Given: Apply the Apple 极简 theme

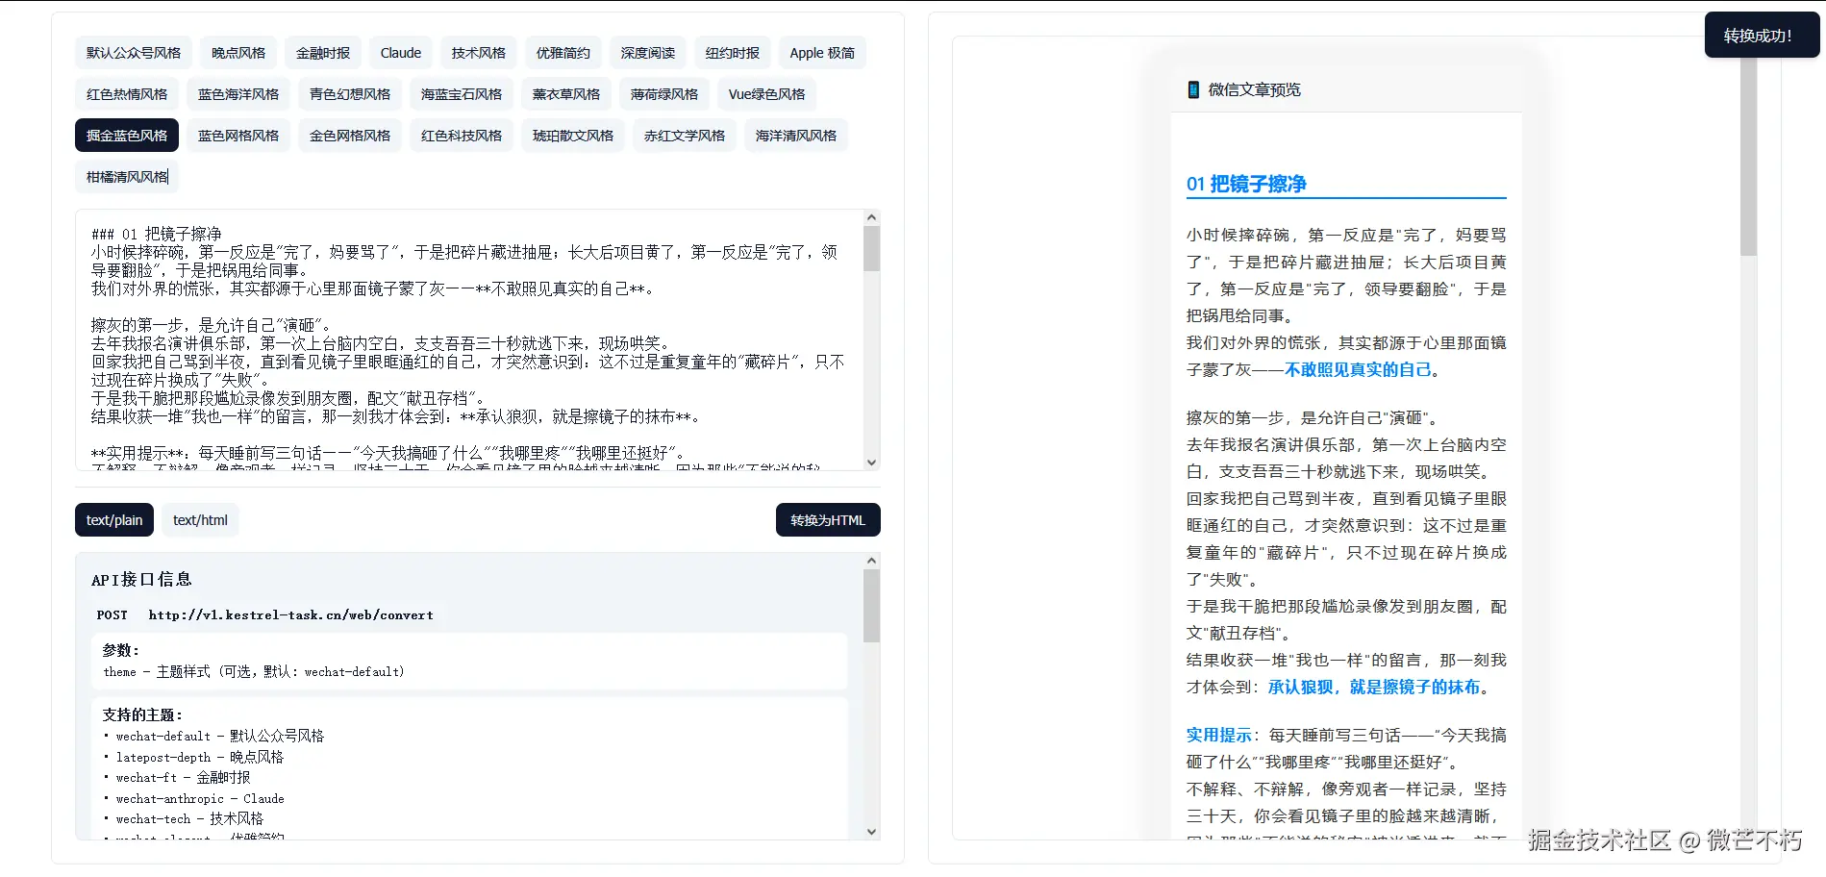Looking at the screenshot, I should pyautogui.click(x=822, y=53).
